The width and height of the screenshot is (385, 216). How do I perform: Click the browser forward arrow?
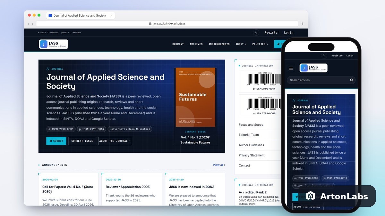click(32, 24)
